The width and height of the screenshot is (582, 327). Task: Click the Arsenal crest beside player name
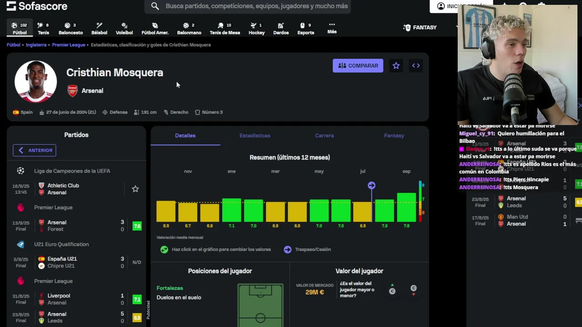[x=73, y=91]
